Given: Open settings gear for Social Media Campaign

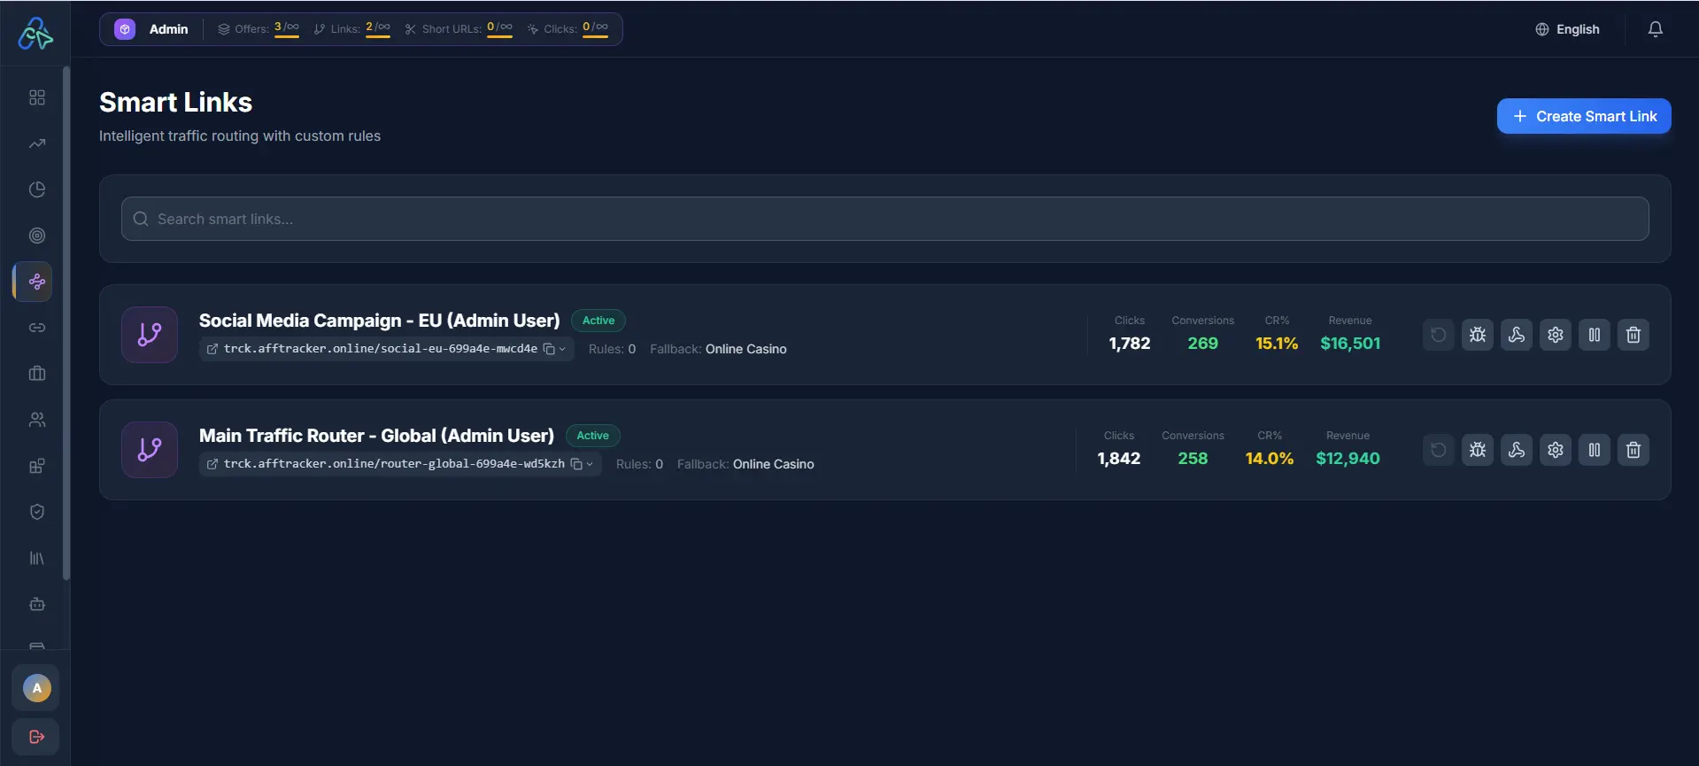Looking at the screenshot, I should [1556, 335].
